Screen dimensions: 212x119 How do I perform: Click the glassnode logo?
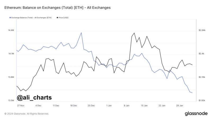coord(196,113)
